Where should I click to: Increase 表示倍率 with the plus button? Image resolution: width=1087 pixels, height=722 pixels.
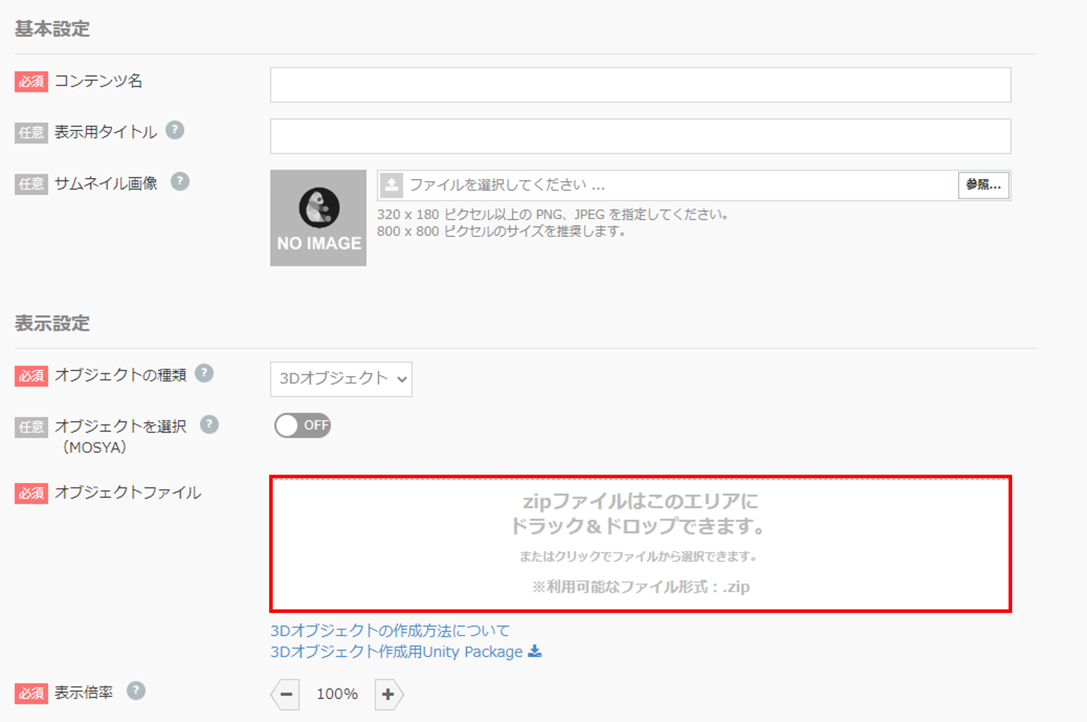click(389, 694)
